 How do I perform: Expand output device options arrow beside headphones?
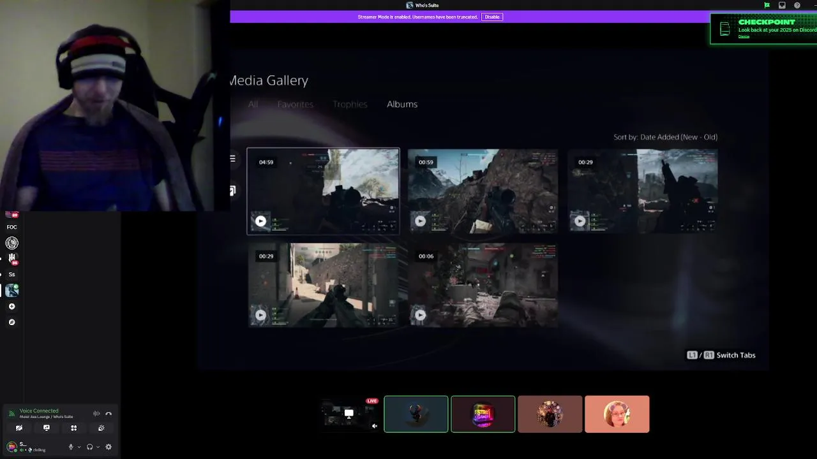(x=98, y=447)
